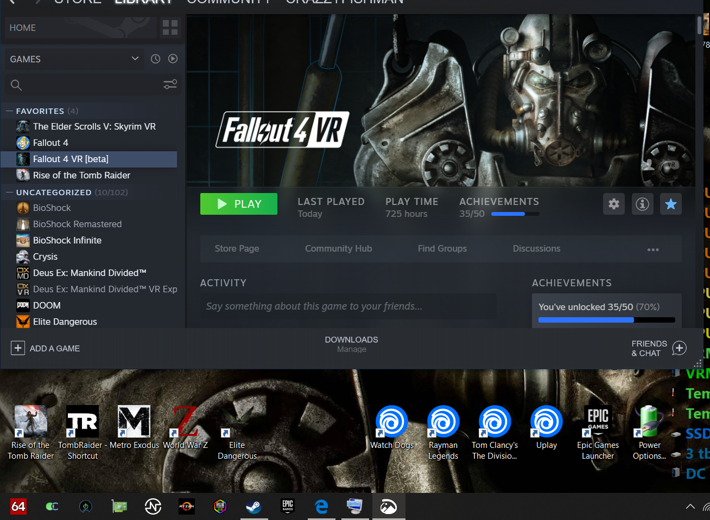Click the activity status input field

click(x=348, y=306)
